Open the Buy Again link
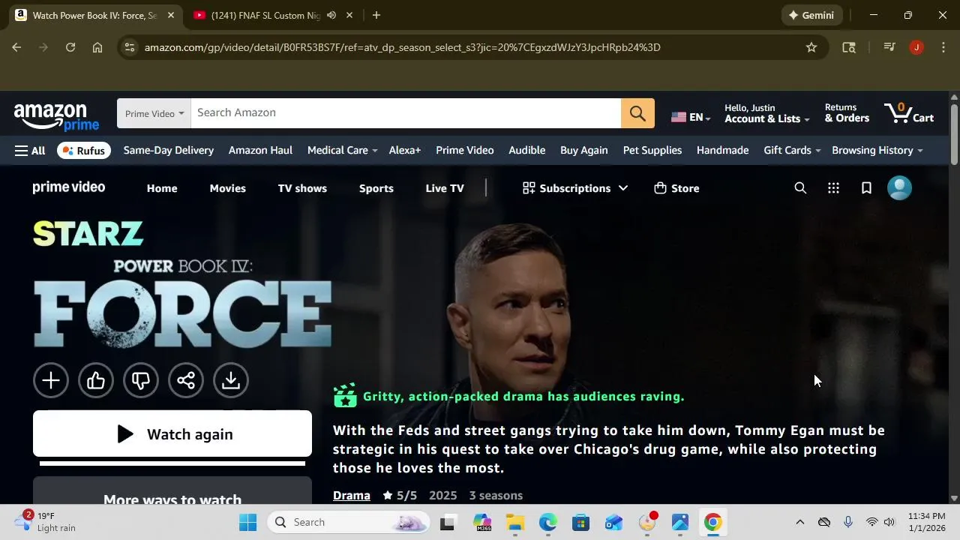This screenshot has height=540, width=960. pos(584,150)
